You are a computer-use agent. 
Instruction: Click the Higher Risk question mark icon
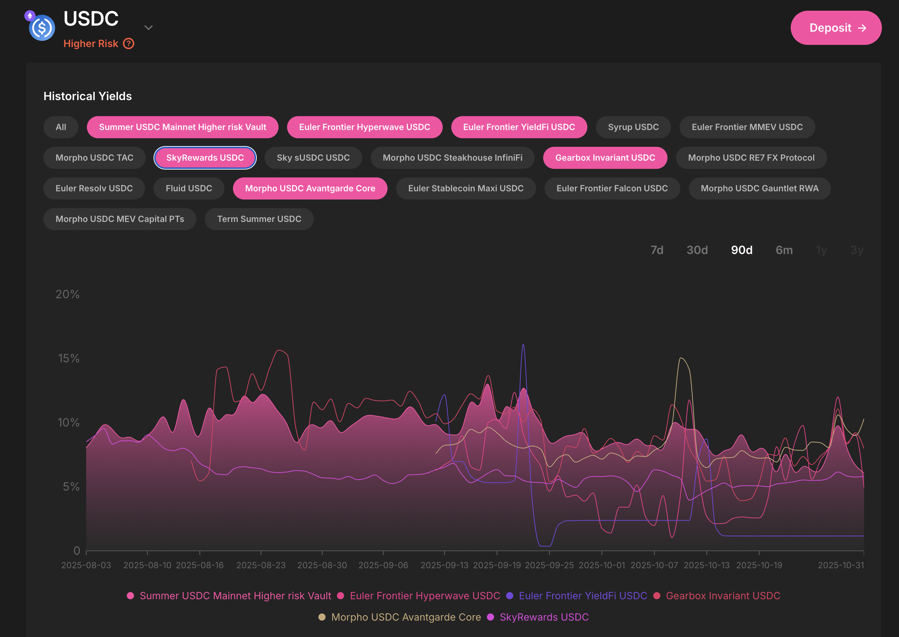click(129, 43)
